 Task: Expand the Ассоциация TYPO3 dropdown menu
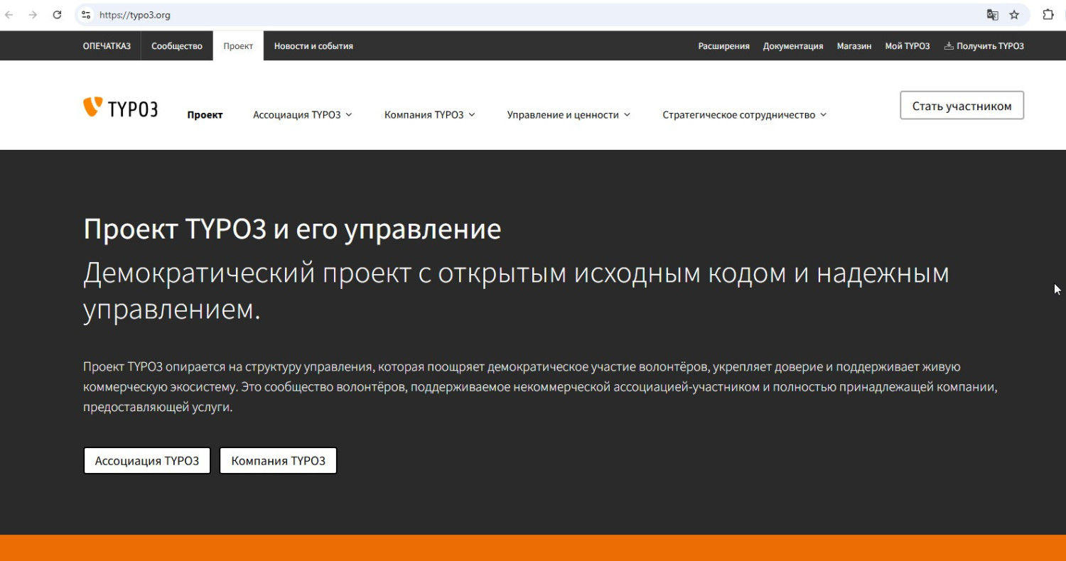click(302, 115)
